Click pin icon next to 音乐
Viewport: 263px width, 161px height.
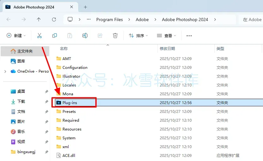point(47,132)
